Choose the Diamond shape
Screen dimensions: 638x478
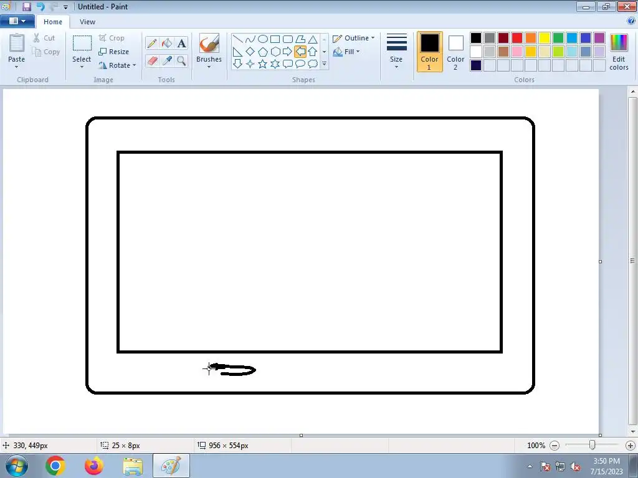pyautogui.click(x=250, y=52)
